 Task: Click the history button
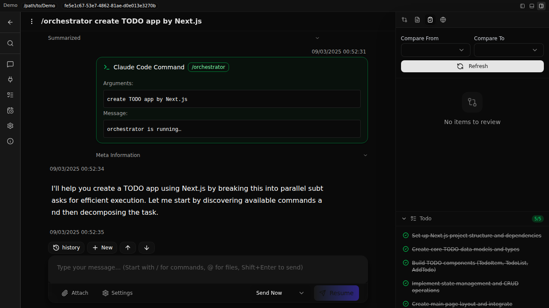pyautogui.click(x=66, y=248)
